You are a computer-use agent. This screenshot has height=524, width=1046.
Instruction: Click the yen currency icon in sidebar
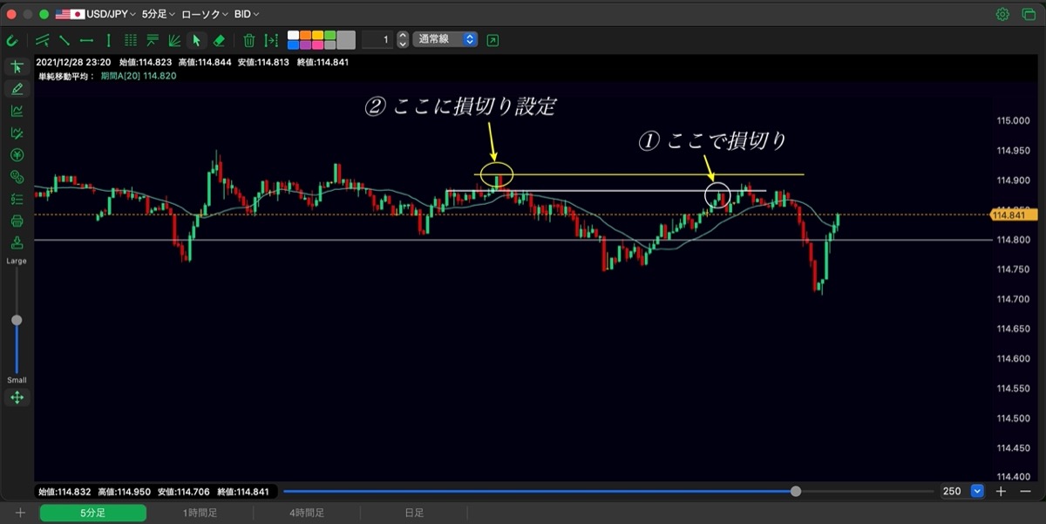(17, 155)
